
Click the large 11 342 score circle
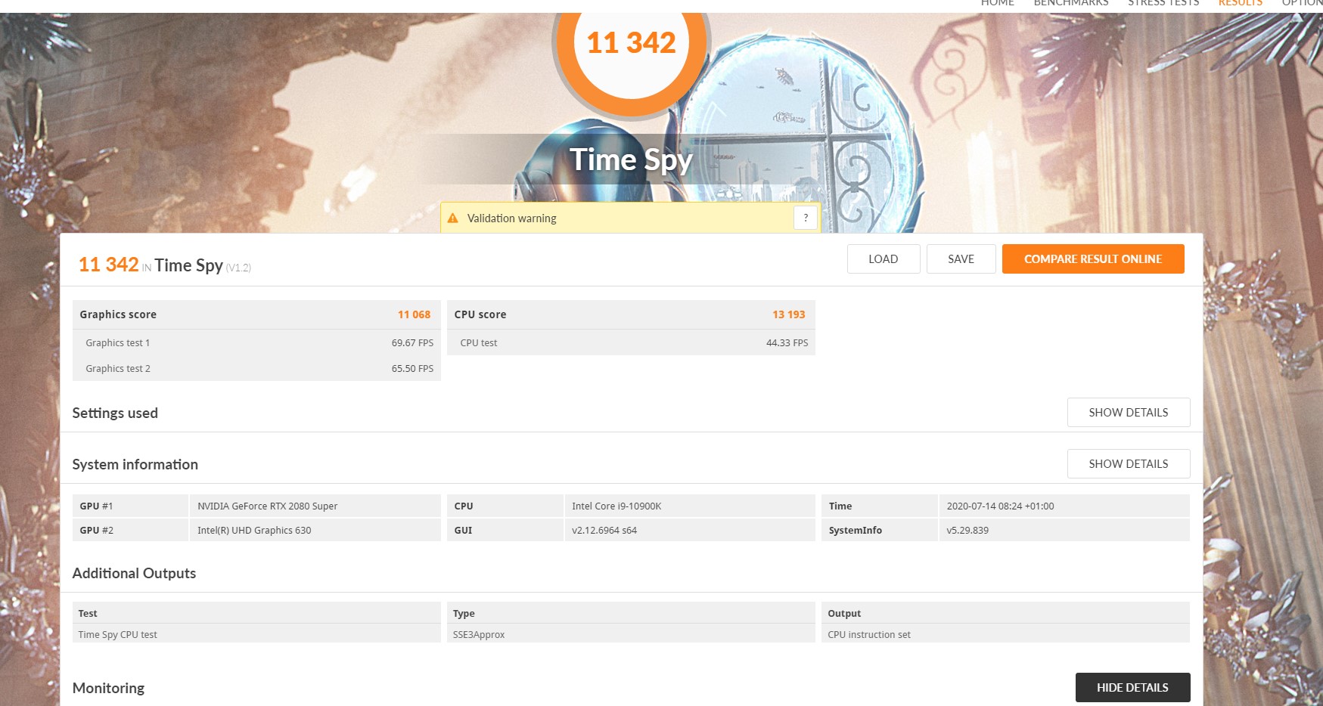pos(631,43)
